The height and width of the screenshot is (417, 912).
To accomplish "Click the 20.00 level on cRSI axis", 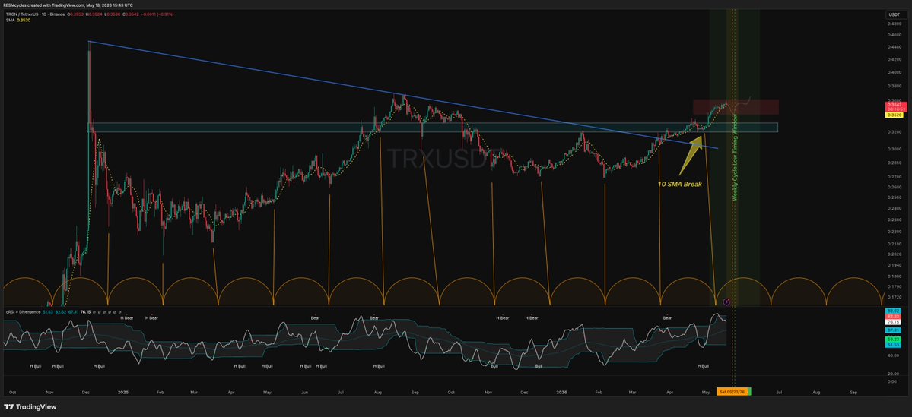I will pos(893,372).
